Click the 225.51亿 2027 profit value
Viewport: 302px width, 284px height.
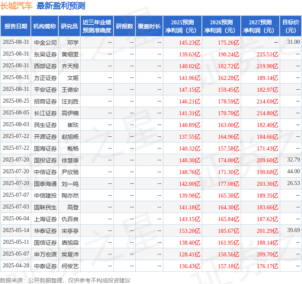(x=267, y=54)
